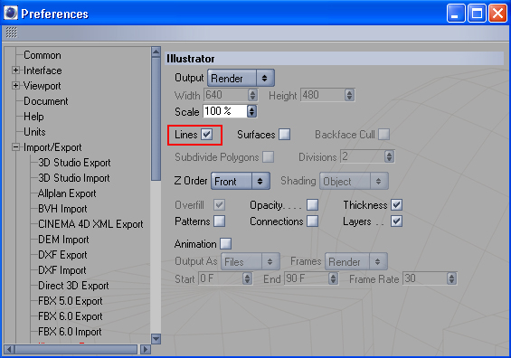This screenshot has height=358, width=511.
Task: Select 3D Studio Export entry
Action: (x=74, y=162)
